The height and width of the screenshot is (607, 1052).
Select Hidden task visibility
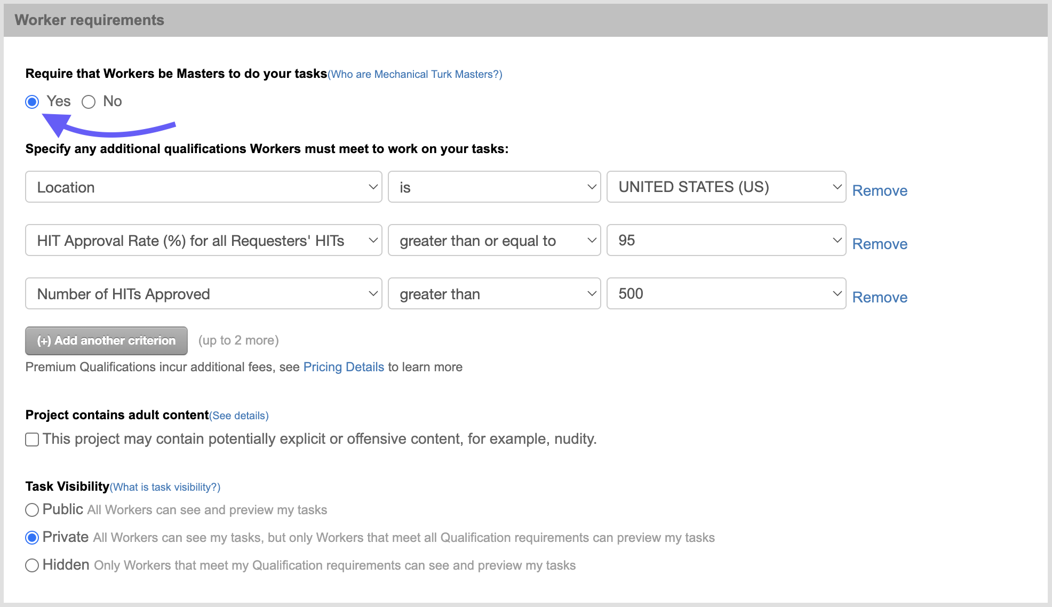click(32, 565)
